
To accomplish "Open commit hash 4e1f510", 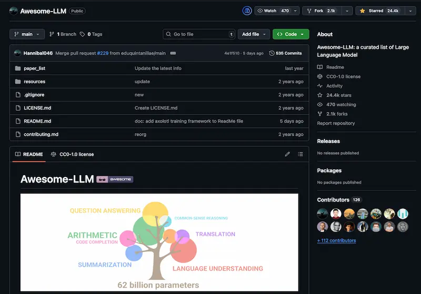I will click(x=232, y=53).
